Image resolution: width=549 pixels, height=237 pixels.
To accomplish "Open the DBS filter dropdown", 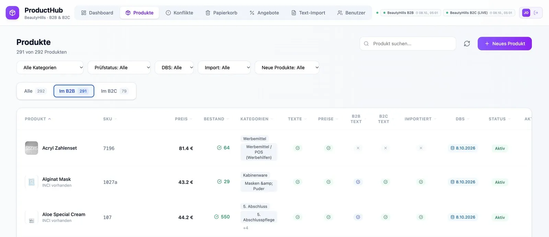I will pos(174,68).
